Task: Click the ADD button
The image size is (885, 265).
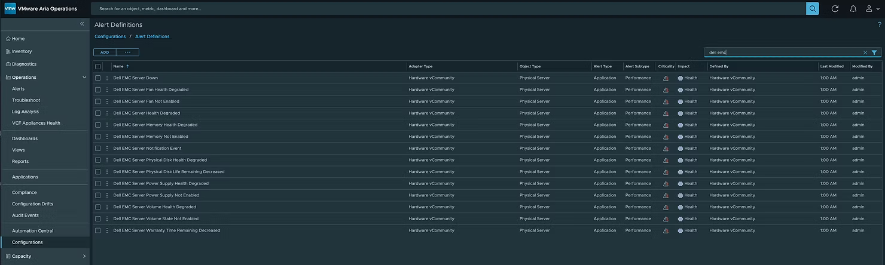Action: 105,53
